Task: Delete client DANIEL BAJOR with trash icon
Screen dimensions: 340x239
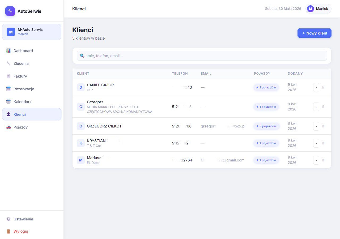Action: click(x=323, y=87)
